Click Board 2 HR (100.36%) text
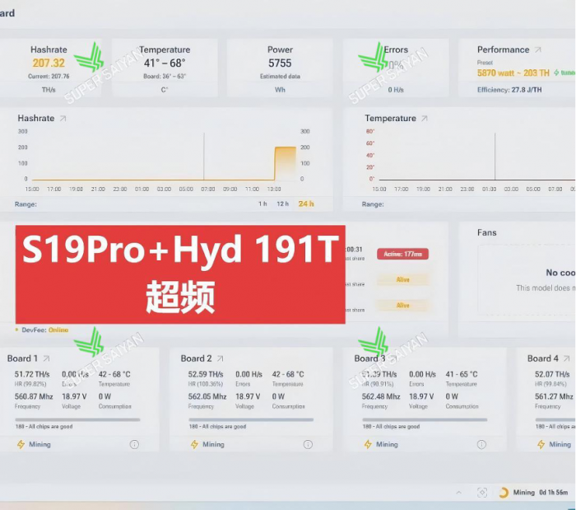Image resolution: width=576 pixels, height=510 pixels. (x=206, y=384)
